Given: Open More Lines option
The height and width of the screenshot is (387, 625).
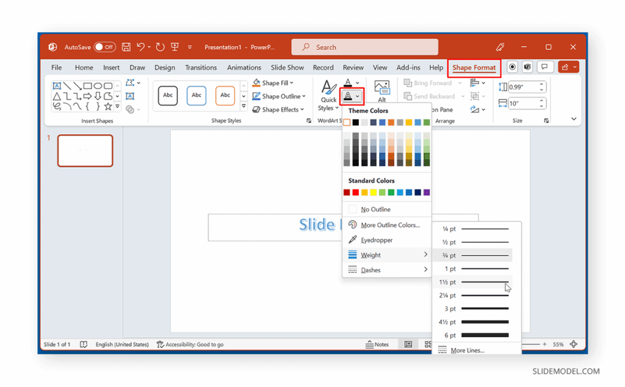Looking at the screenshot, I should coord(475,350).
